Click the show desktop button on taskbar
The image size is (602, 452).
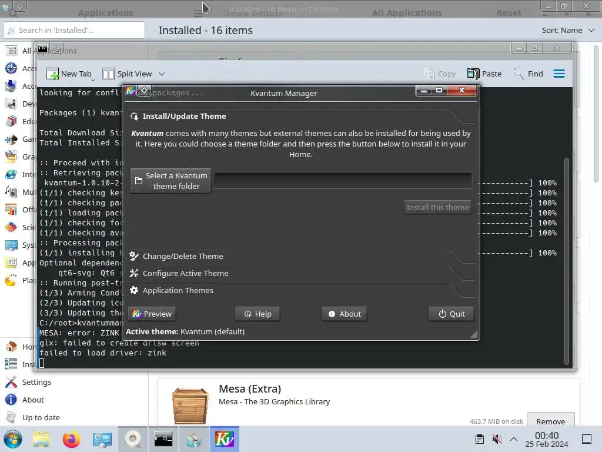coord(587,439)
